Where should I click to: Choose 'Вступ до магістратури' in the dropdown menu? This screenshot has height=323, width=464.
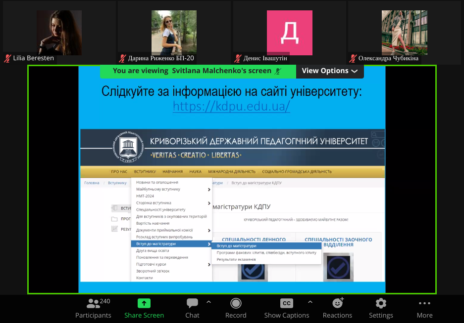[x=156, y=244]
